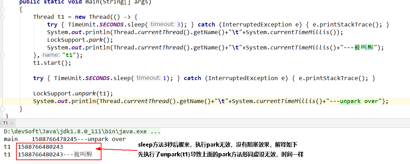Image resolution: width=410 pixels, height=164 pixels.
Task: Click the annotation text starting with "sleep方法3秒后"
Action: tap(218, 145)
